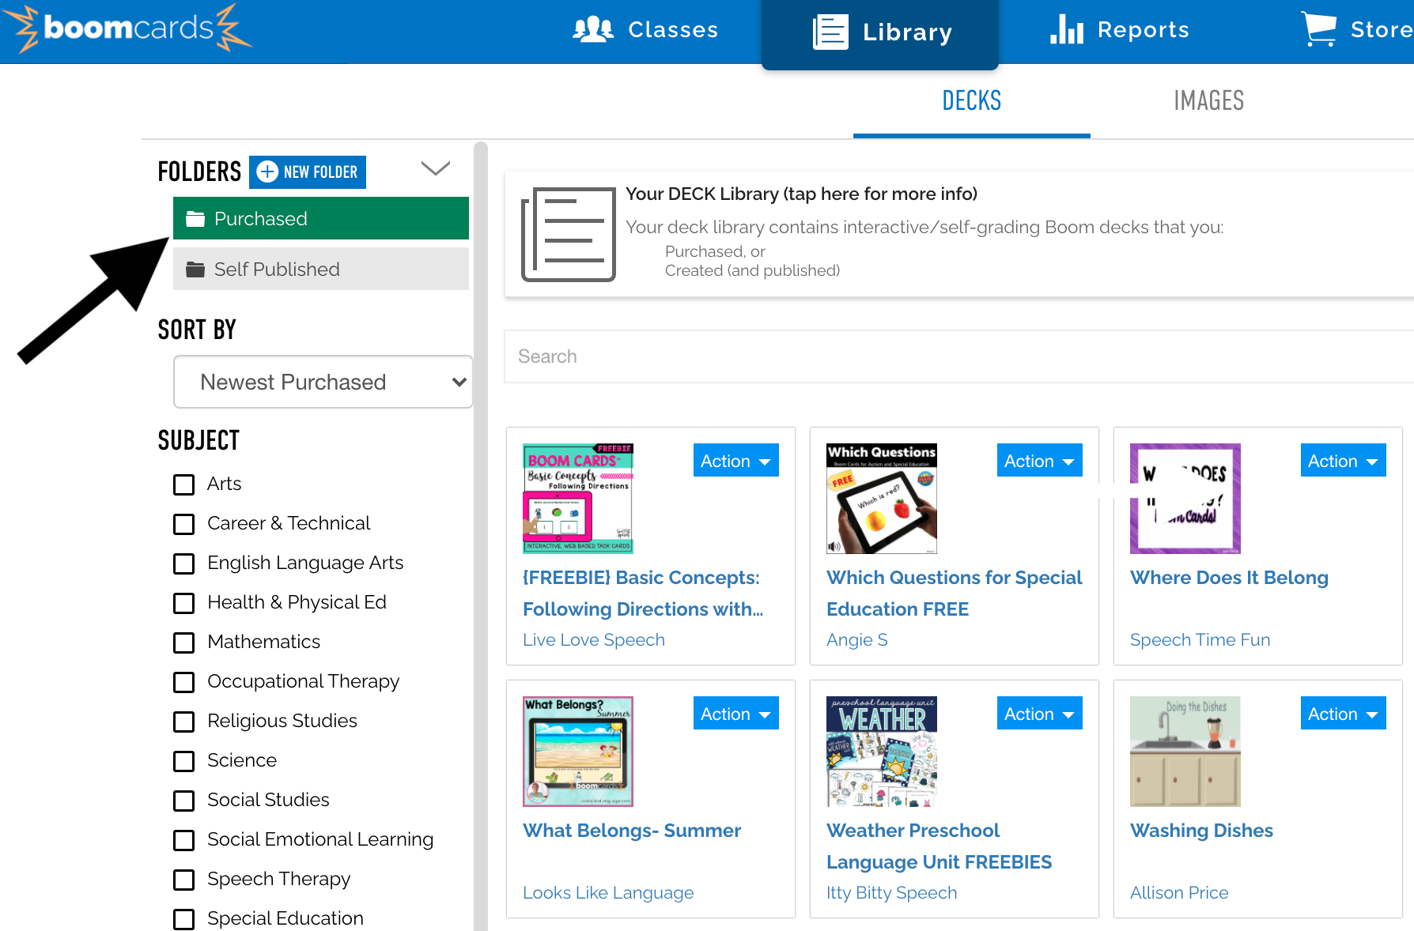Screen dimensions: 1414x931
Task: Click the Self Published folder icon
Action: click(195, 269)
